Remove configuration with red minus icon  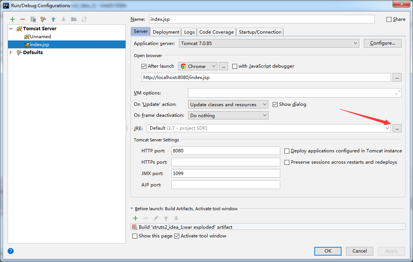click(x=23, y=19)
